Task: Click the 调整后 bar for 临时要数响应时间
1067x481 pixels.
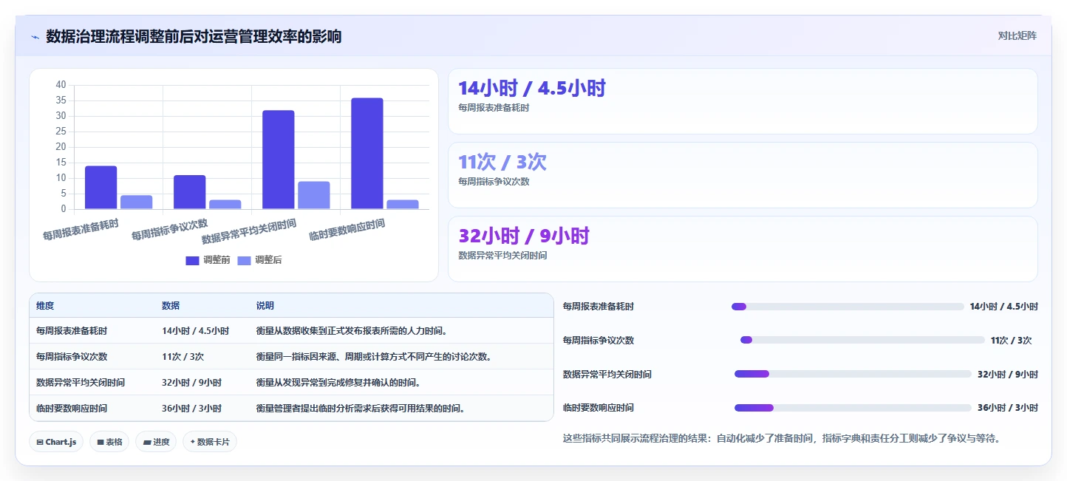Action: point(403,205)
